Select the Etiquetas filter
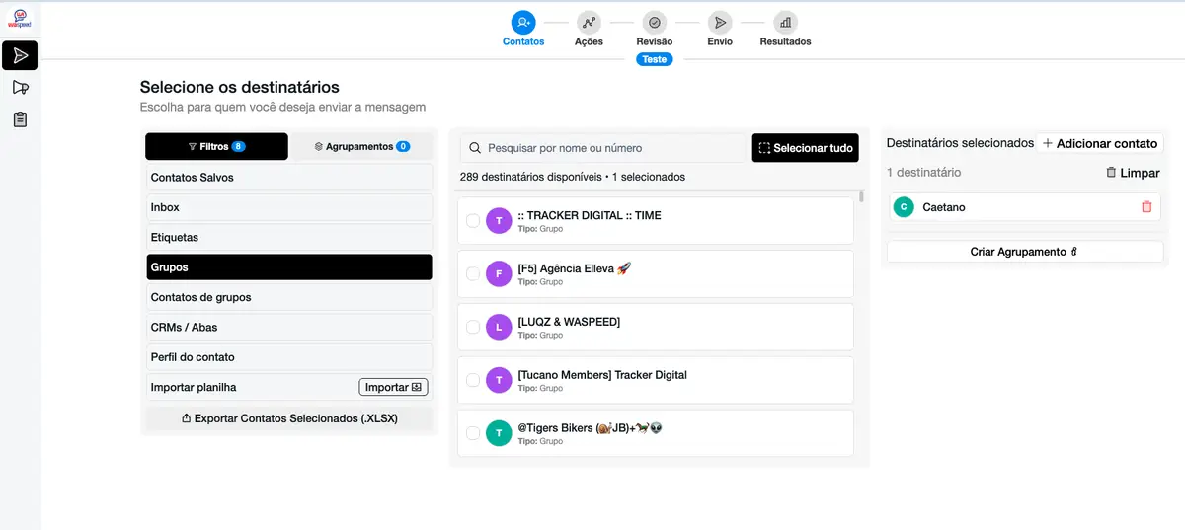The image size is (1185, 530). pyautogui.click(x=289, y=238)
